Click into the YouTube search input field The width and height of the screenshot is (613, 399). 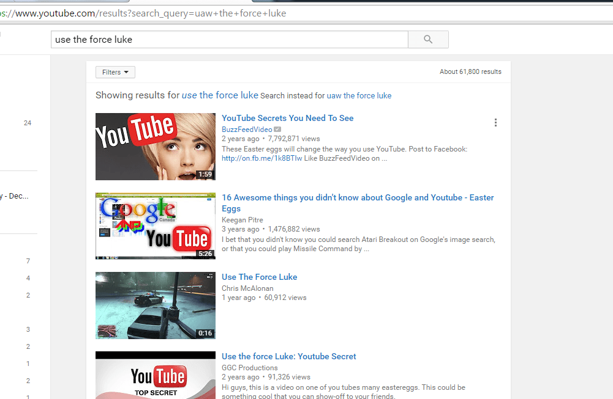click(230, 39)
